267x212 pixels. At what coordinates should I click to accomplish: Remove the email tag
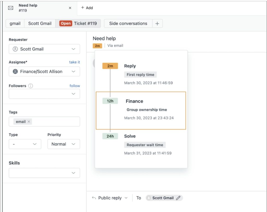click(x=29, y=121)
